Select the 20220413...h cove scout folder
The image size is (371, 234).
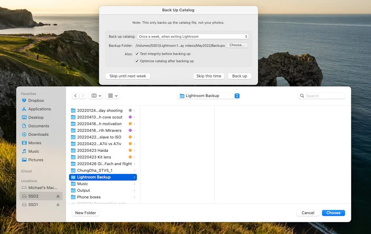tap(103, 117)
